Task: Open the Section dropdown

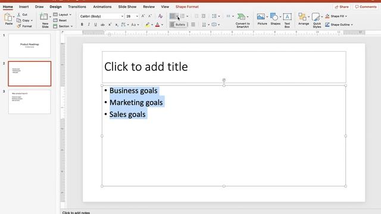Action: [63, 26]
